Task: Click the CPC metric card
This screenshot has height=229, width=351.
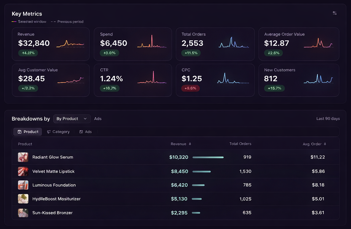Action: coord(215,80)
